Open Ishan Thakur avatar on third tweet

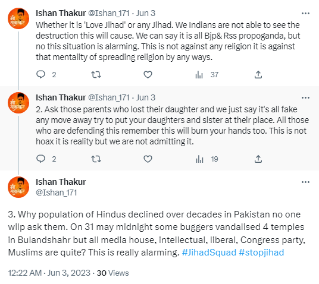tap(18, 187)
